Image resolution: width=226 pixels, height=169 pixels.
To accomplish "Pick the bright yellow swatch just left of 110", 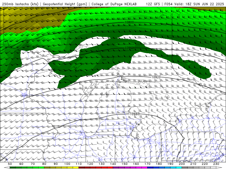I will (x=76, y=168).
